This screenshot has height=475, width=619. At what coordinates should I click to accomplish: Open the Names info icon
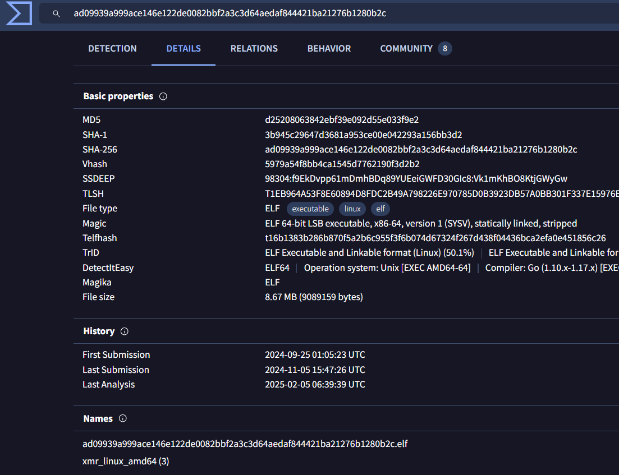coord(123,418)
